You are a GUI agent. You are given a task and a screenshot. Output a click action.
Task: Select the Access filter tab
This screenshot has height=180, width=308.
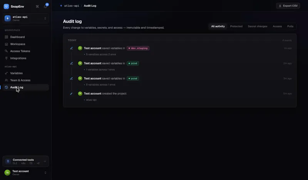point(277,26)
